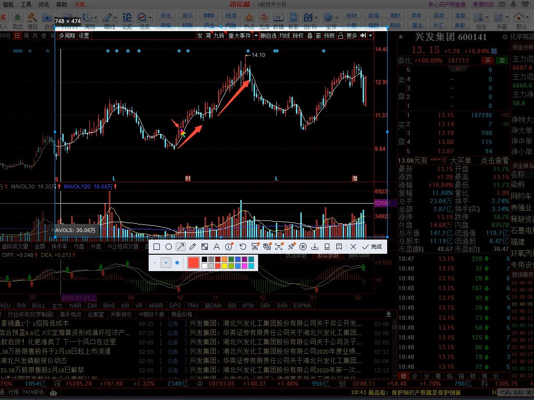
Task: Toggle the 叠 overlay option
Action: click(310, 36)
